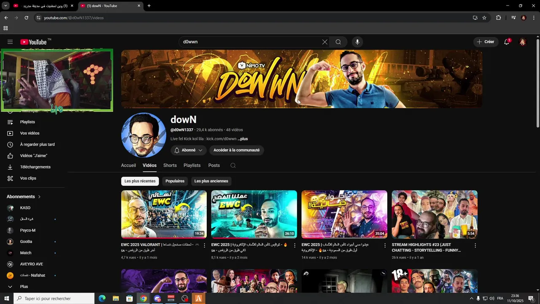Screen dimensions: 540x304
Task: Search within channel using the tab-row magnifier
Action: (233, 166)
